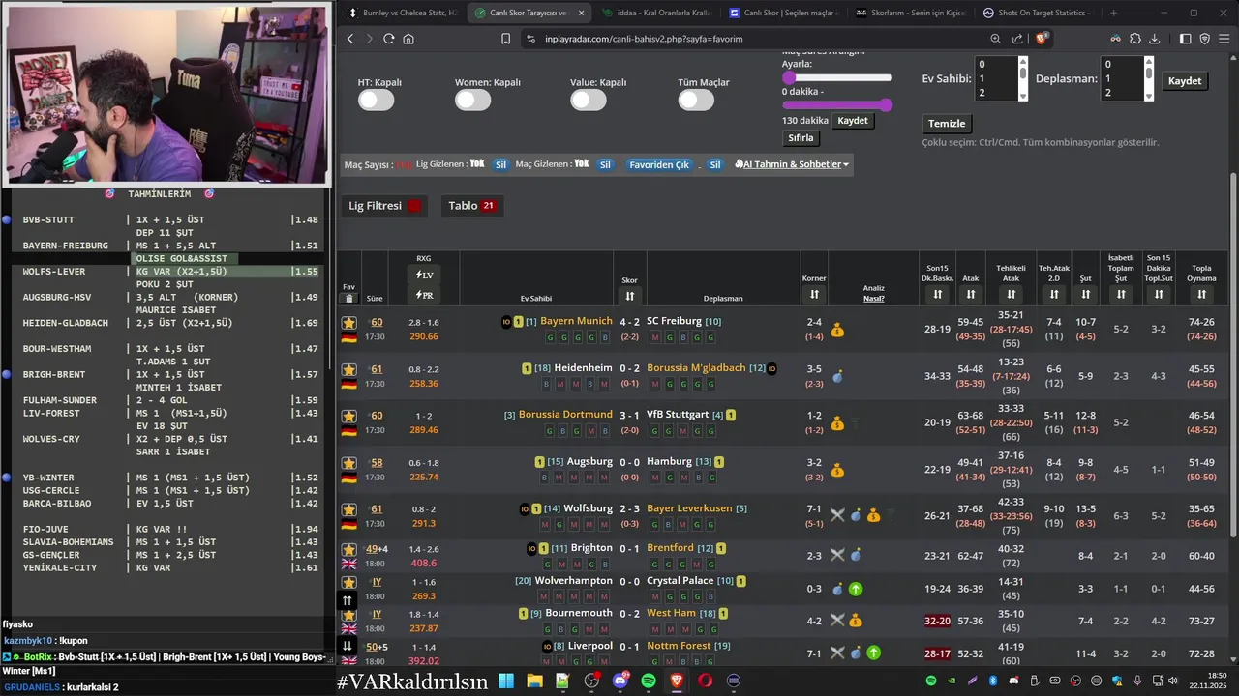Sort by Tehlikeli Atak column arrows
Image resolution: width=1239 pixels, height=696 pixels.
coord(1011,294)
